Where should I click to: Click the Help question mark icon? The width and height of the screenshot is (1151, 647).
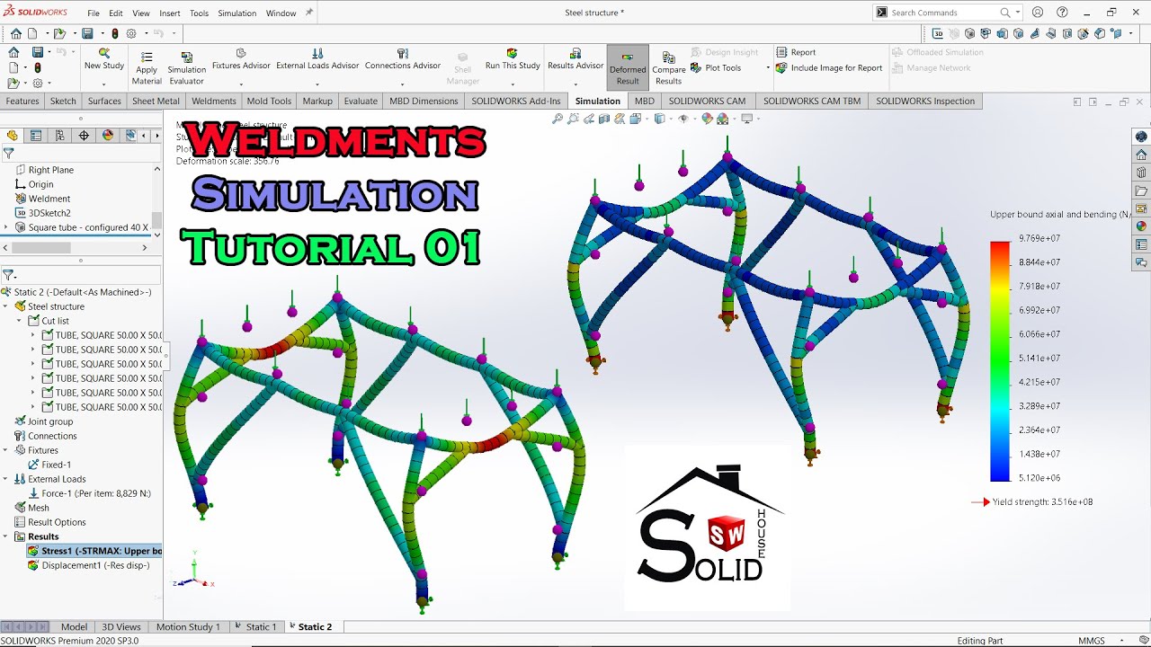pos(1063,13)
